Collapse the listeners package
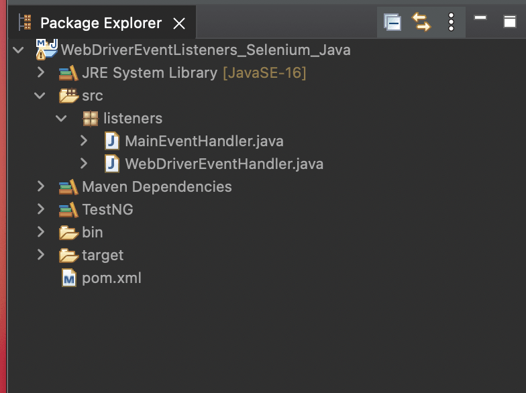The height and width of the screenshot is (393, 526). (x=62, y=119)
